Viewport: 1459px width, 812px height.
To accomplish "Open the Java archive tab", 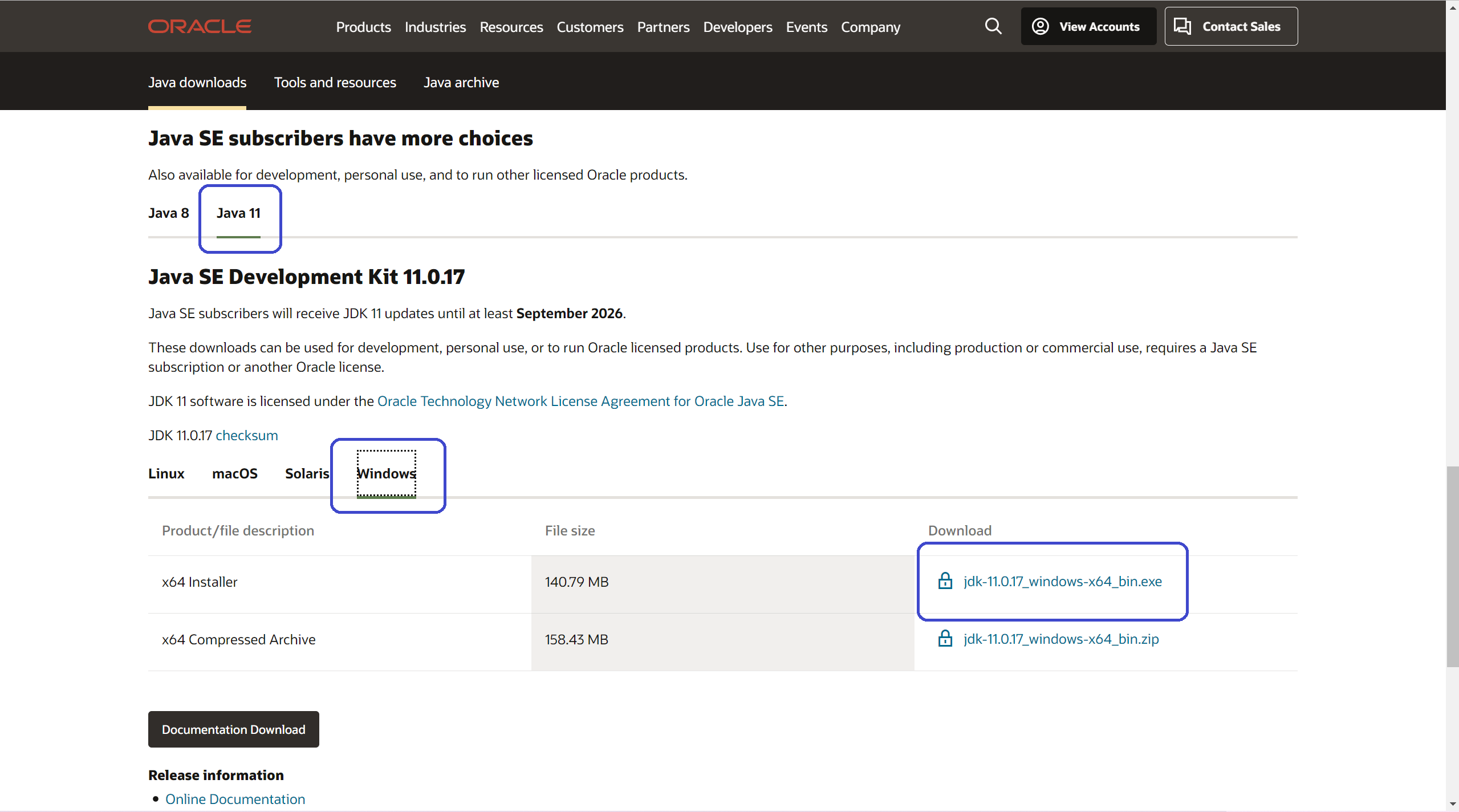I will 461,82.
